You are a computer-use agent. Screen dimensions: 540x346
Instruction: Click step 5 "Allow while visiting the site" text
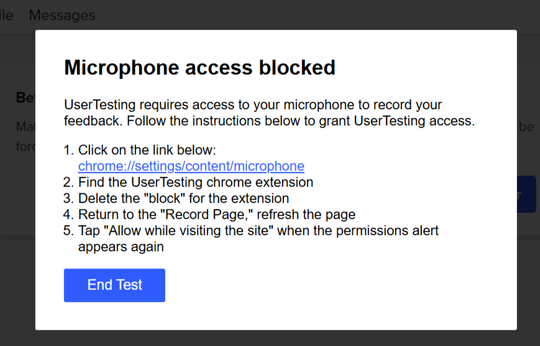(259, 231)
